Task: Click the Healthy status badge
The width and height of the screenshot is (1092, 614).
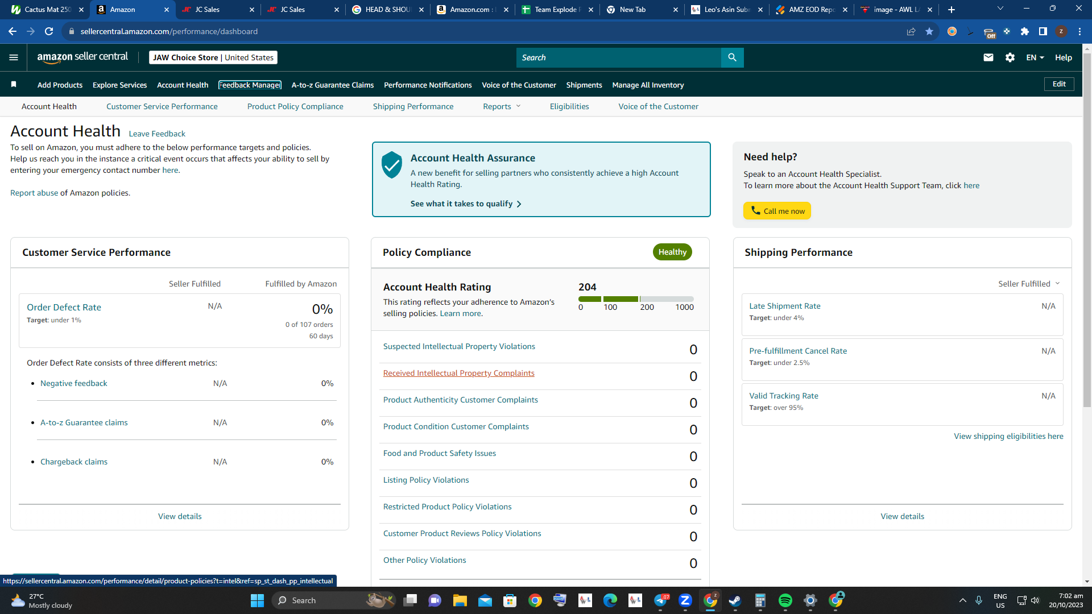Action: pyautogui.click(x=672, y=252)
